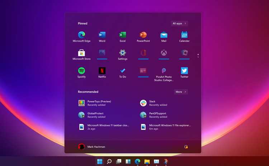The height and width of the screenshot is (166, 269).
Task: Expand the All apps list
Action: (x=179, y=24)
